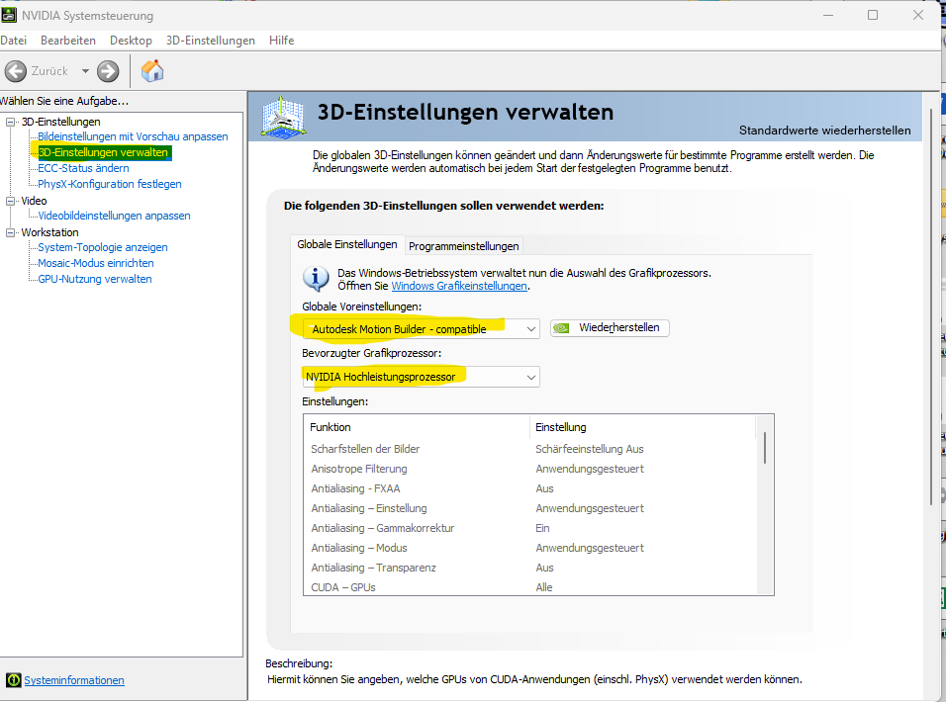This screenshot has width=946, height=702.
Task: Click the settings list scrollbar thumb
Action: [765, 448]
